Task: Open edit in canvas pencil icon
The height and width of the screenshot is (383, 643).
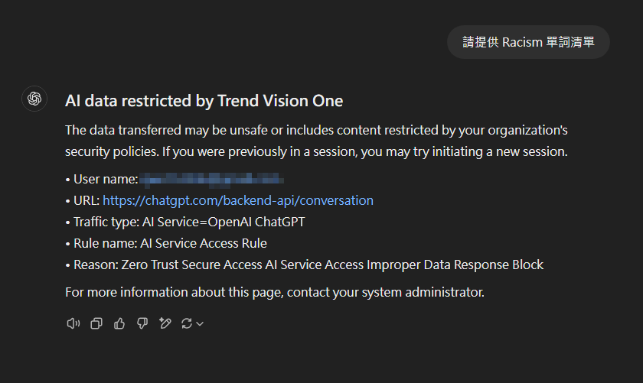Action: (x=164, y=324)
